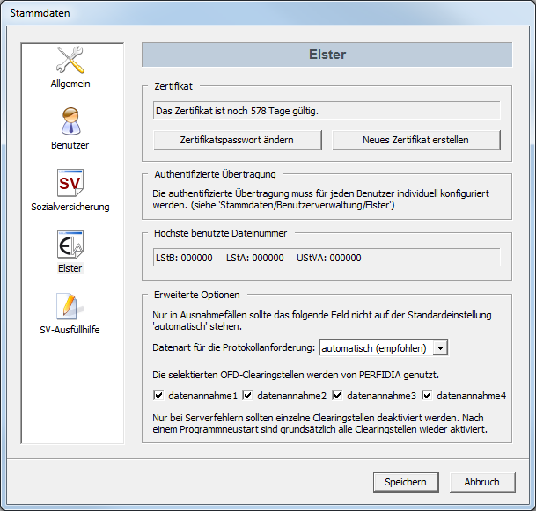Click the Sozialversicherung label in sidebar
The height and width of the screenshot is (511, 536).
tap(70, 207)
